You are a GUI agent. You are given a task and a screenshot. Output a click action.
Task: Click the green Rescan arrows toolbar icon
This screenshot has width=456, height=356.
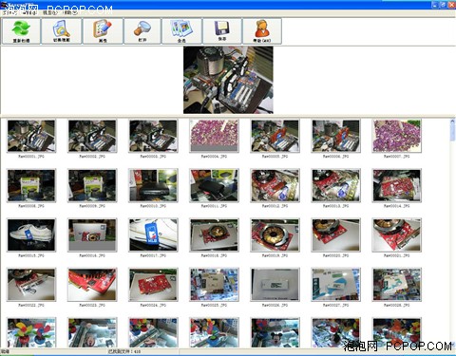(x=21, y=31)
